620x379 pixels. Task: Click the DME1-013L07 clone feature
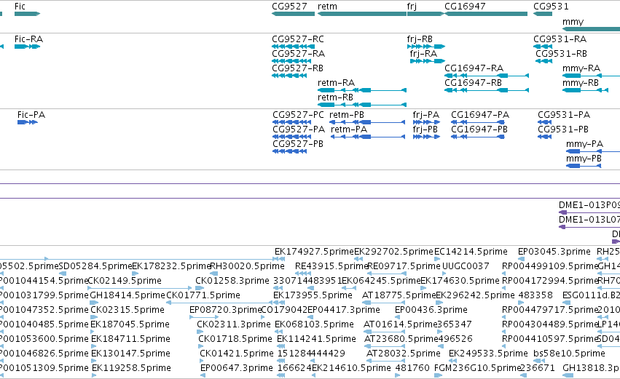[589, 227]
